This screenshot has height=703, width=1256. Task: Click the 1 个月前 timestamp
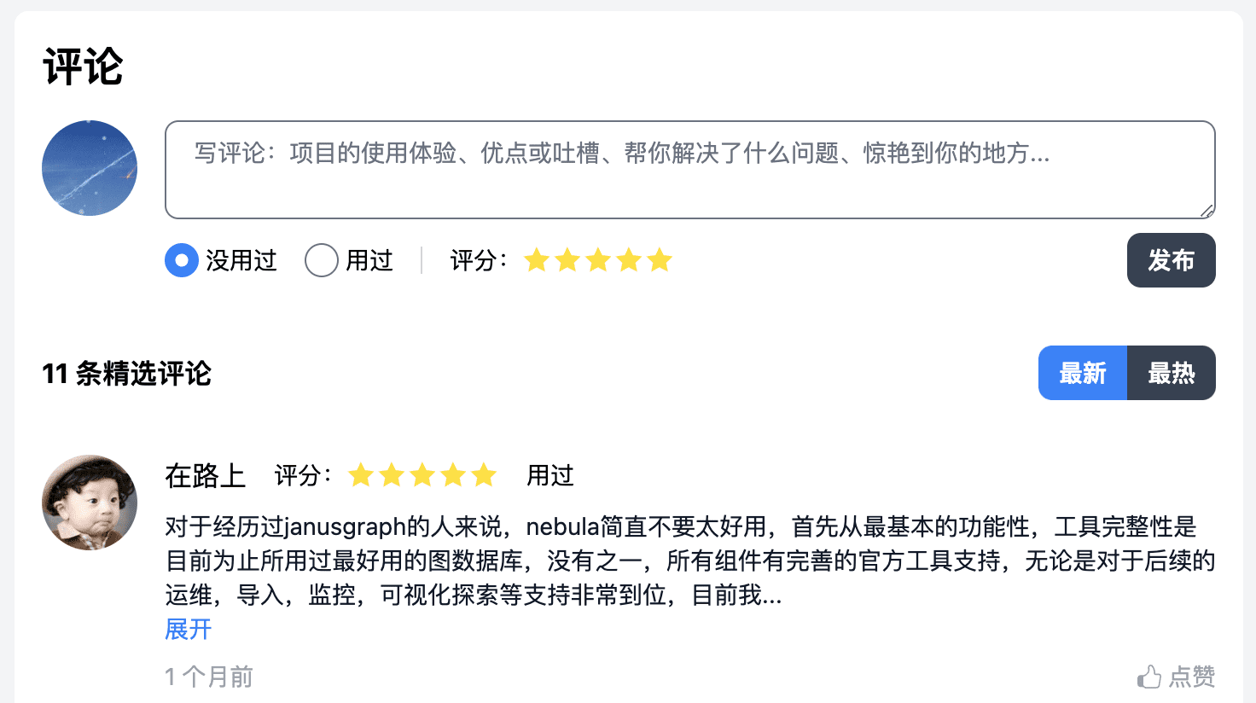click(209, 677)
